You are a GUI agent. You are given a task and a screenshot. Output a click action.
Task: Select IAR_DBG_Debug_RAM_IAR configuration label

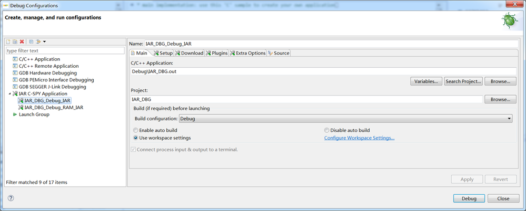[x=54, y=108]
